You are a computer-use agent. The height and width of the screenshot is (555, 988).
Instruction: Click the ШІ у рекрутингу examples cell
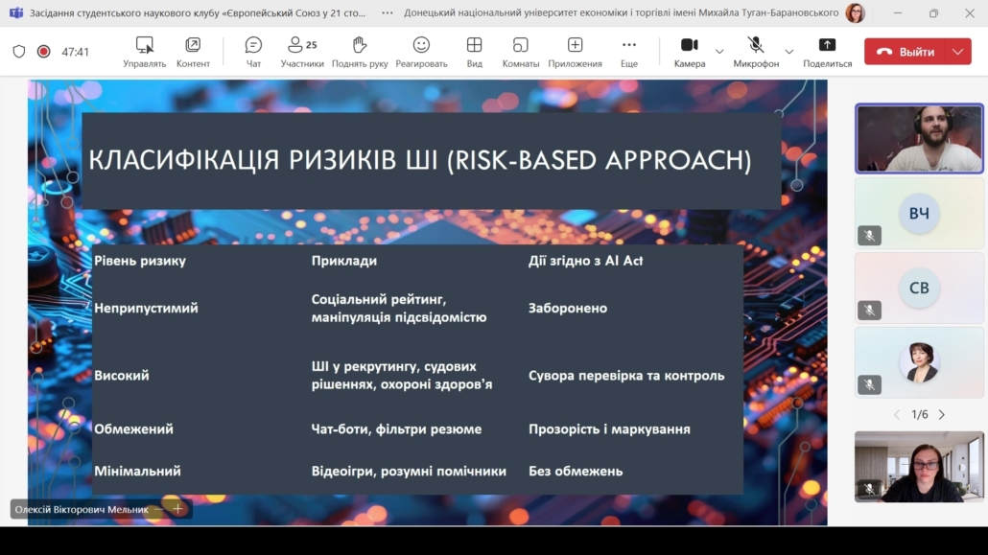pos(401,376)
